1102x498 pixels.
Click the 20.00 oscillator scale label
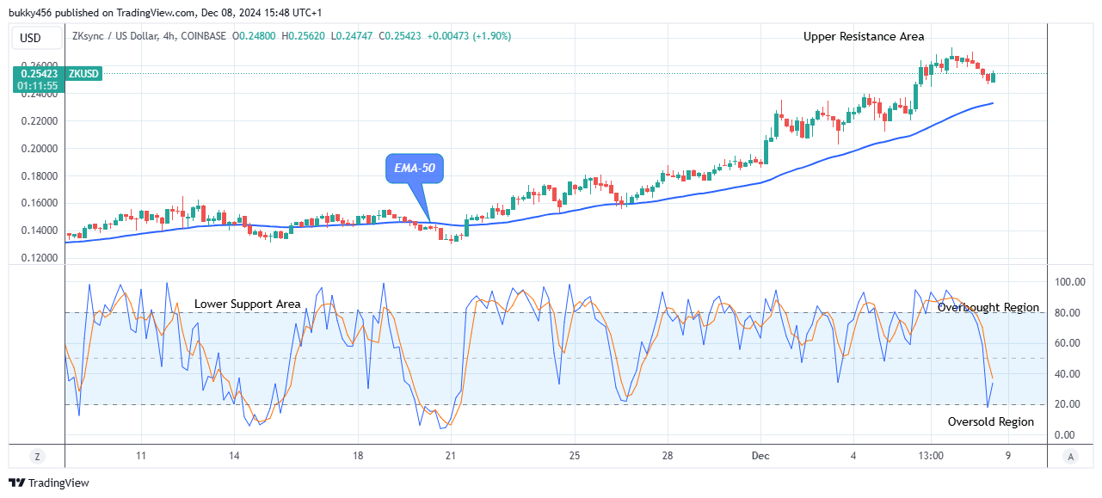click(x=1068, y=404)
